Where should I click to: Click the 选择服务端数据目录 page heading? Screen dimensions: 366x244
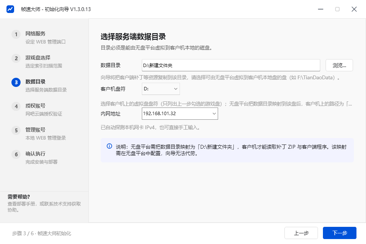(133, 37)
